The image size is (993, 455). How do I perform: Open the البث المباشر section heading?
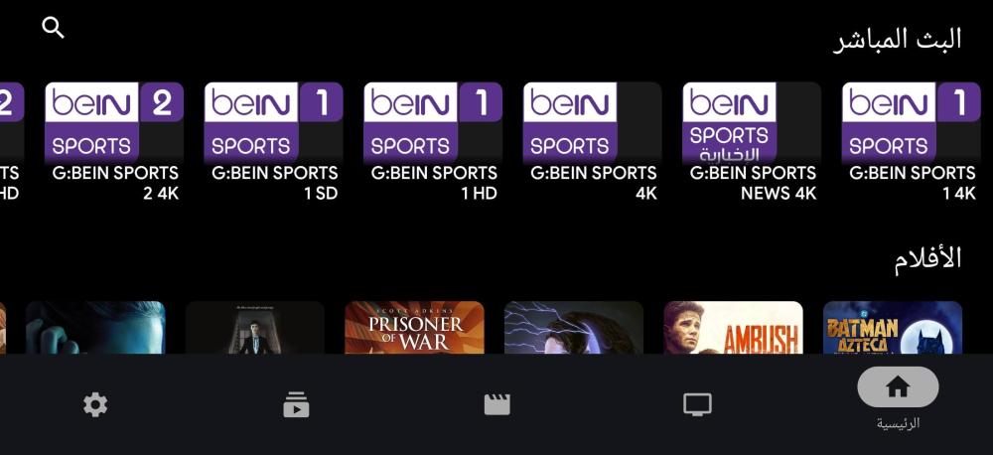pyautogui.click(x=897, y=40)
